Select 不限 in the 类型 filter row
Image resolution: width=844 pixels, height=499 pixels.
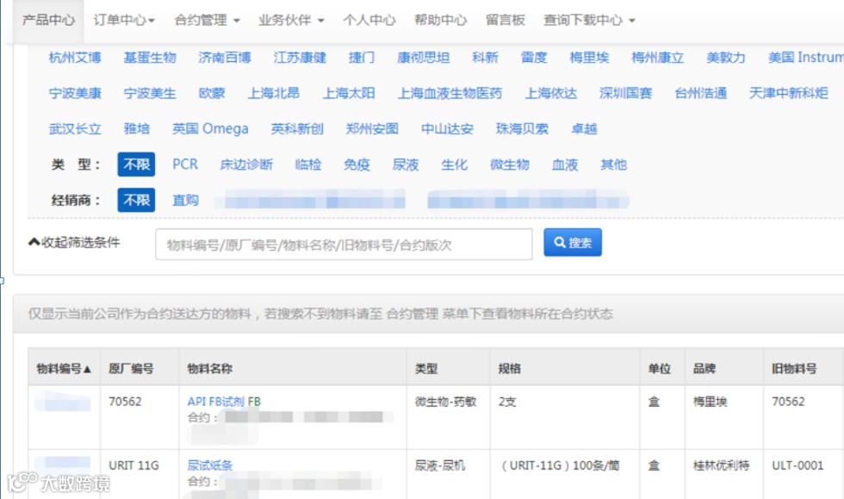(136, 165)
